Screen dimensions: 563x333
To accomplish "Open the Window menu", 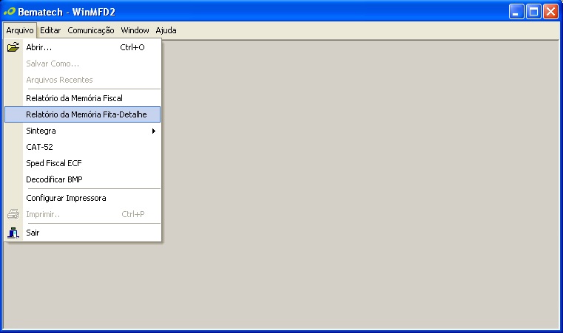I will [x=135, y=30].
